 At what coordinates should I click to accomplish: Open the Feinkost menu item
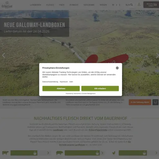coord(74,5)
